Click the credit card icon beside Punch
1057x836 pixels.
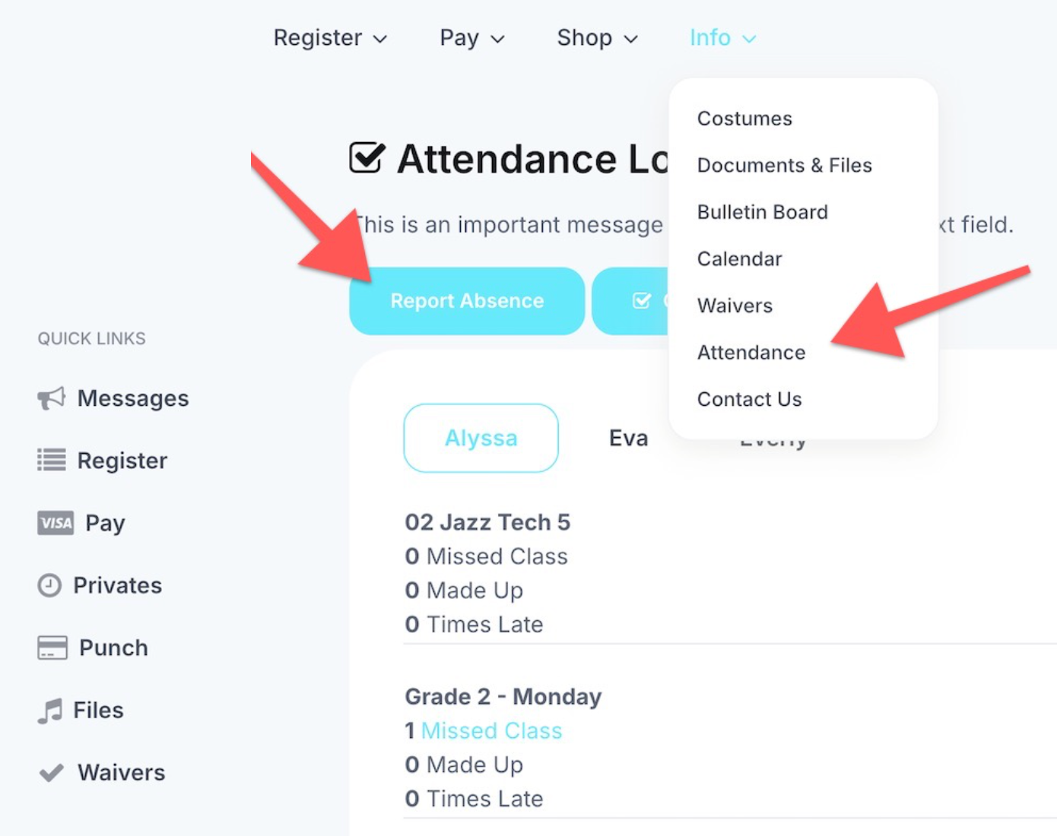(x=52, y=648)
